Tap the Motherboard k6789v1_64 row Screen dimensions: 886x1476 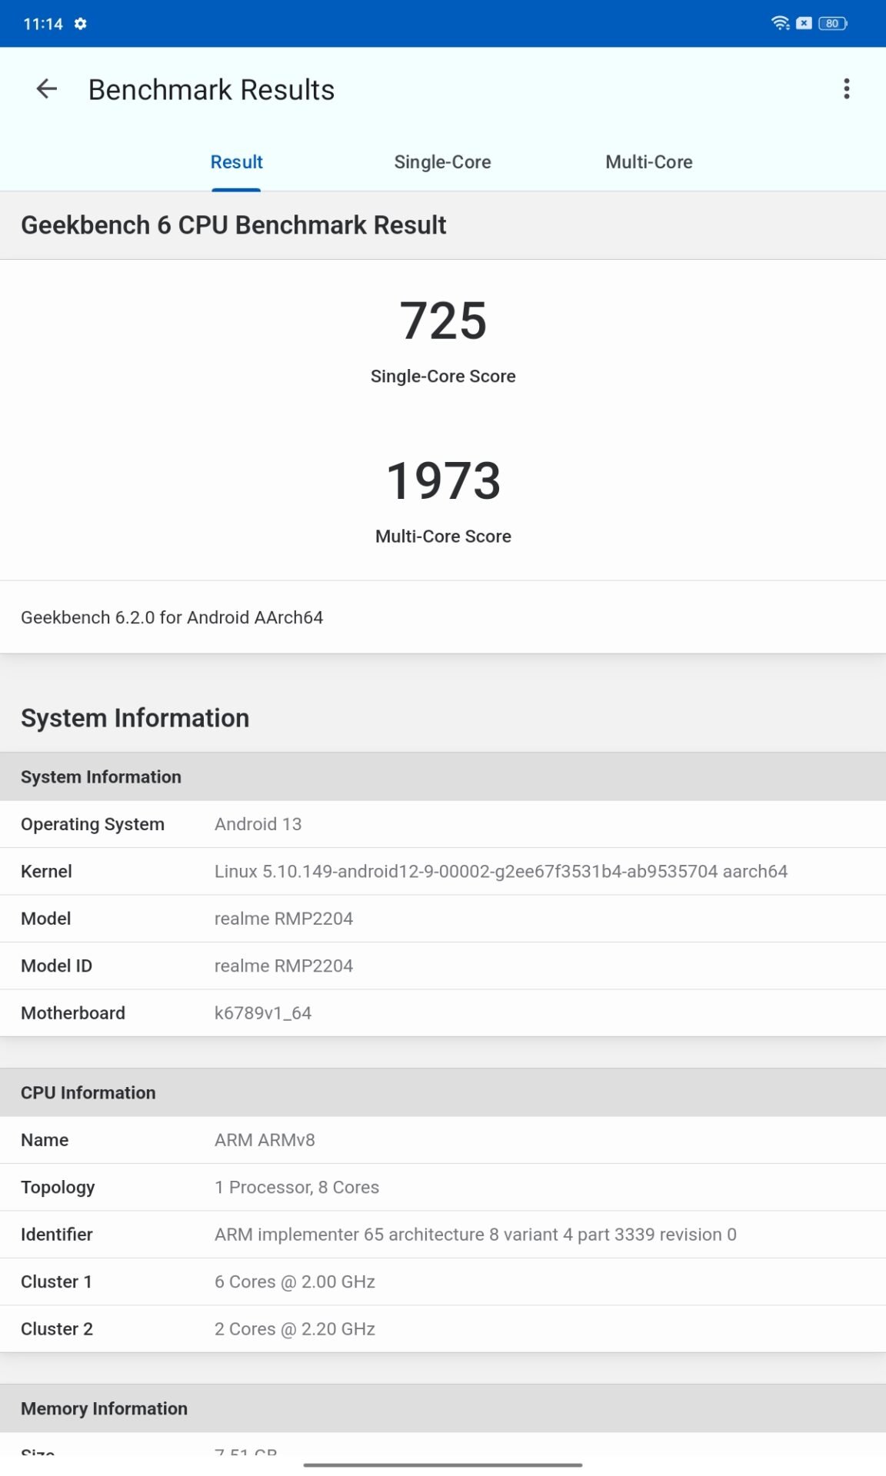pos(443,1012)
